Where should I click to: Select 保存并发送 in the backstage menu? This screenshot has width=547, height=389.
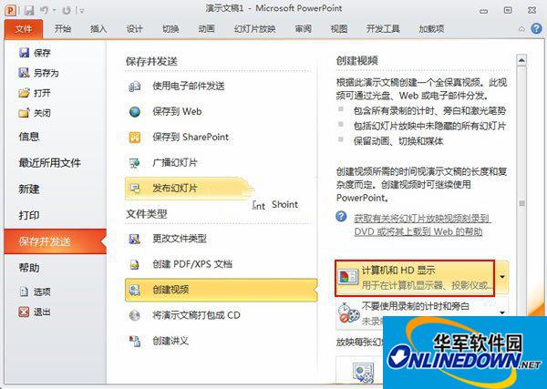coord(55,241)
